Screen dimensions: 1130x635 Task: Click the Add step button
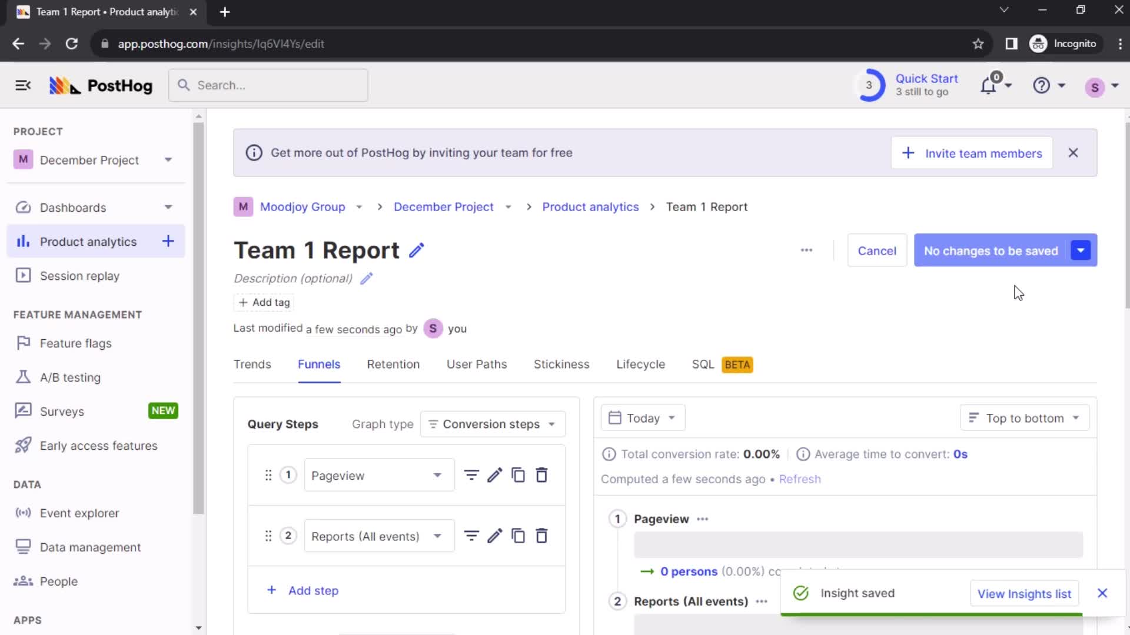pos(304,590)
